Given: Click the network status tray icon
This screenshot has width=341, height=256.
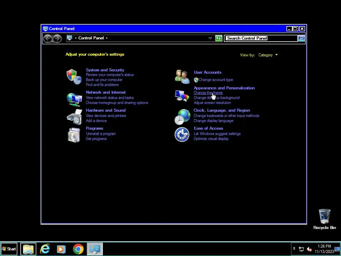Looking at the screenshot, I should (301, 249).
